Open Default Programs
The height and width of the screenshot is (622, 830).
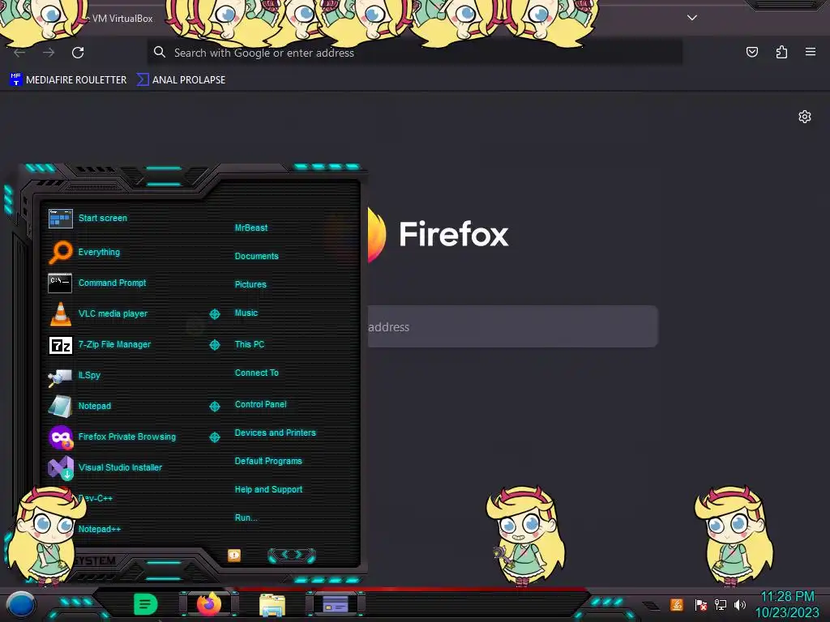point(268,461)
